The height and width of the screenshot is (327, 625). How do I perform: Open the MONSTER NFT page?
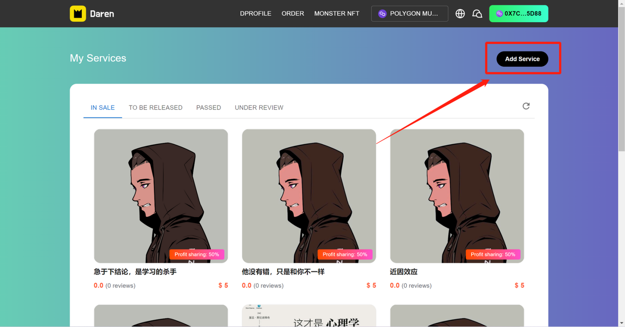click(336, 14)
